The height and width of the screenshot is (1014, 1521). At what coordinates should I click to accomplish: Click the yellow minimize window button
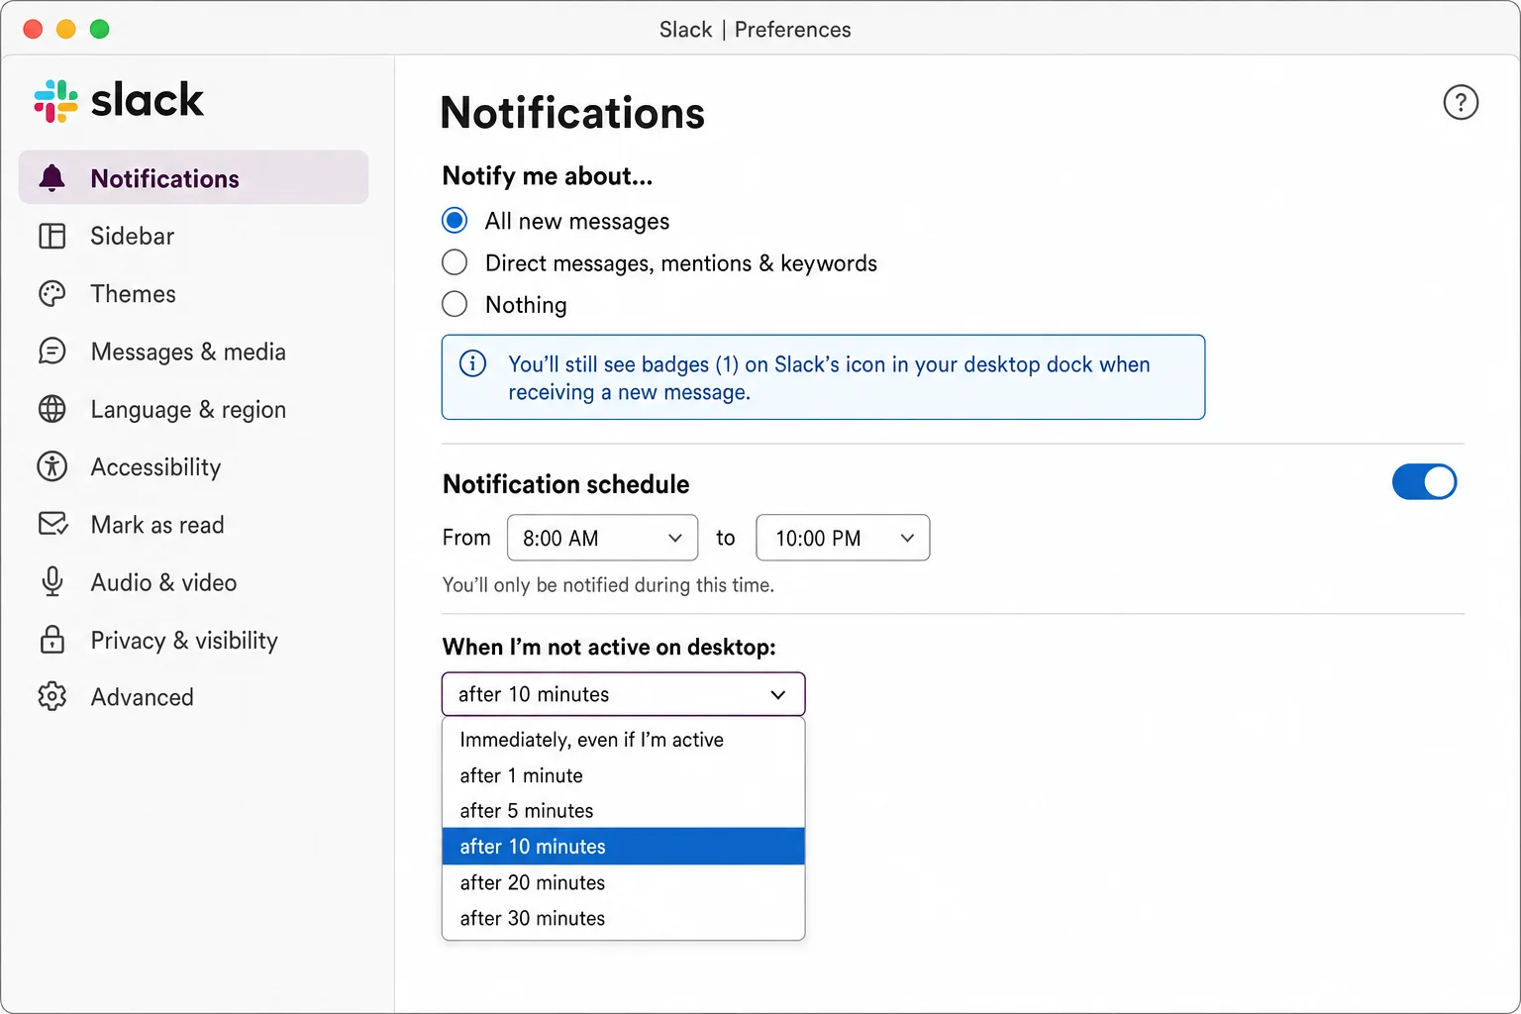click(65, 29)
